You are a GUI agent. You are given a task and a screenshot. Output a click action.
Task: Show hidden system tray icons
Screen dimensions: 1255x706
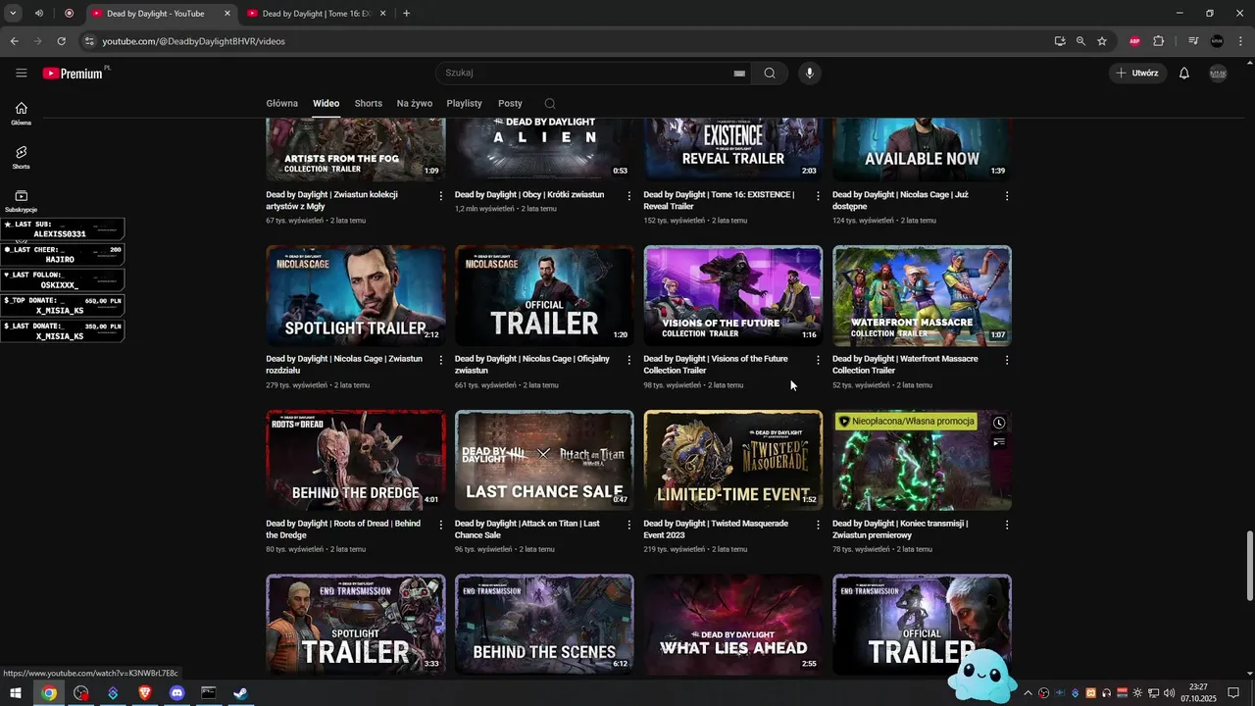point(1028,693)
